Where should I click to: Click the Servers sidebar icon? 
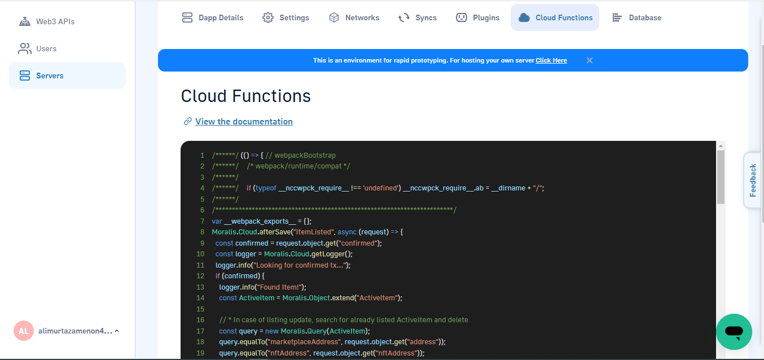click(x=25, y=75)
